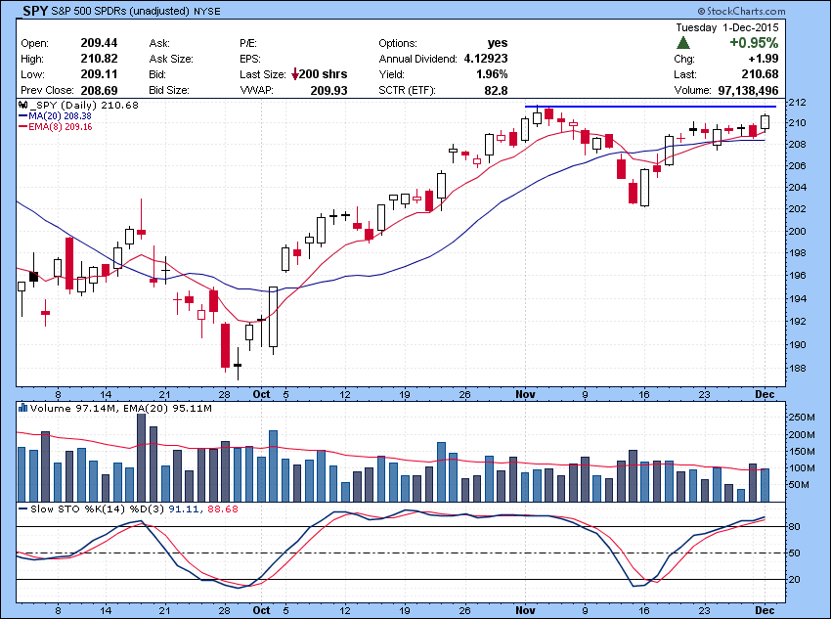Screen dimensions: 831x619
Task: Click the 80 overbought level label on stochastic axis
Action: pos(795,527)
